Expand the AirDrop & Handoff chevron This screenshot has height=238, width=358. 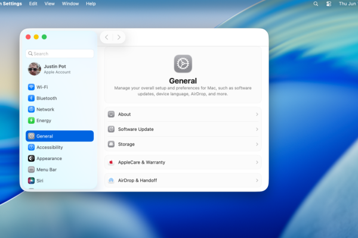[257, 180]
